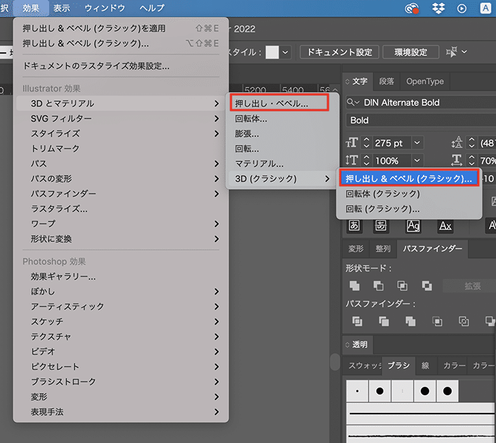Image resolution: width=496 pixels, height=443 pixels.
Task: Open the 効果 menu in menu bar
Action: point(31,8)
